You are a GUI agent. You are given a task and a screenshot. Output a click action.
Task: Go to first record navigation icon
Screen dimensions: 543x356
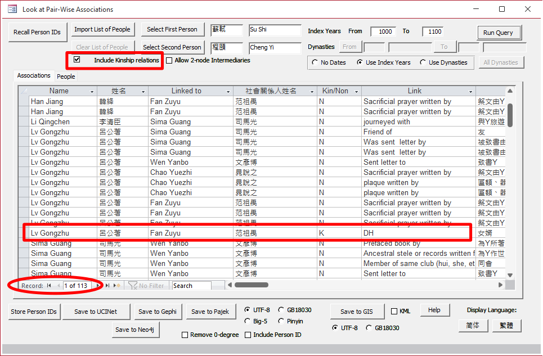49,286
